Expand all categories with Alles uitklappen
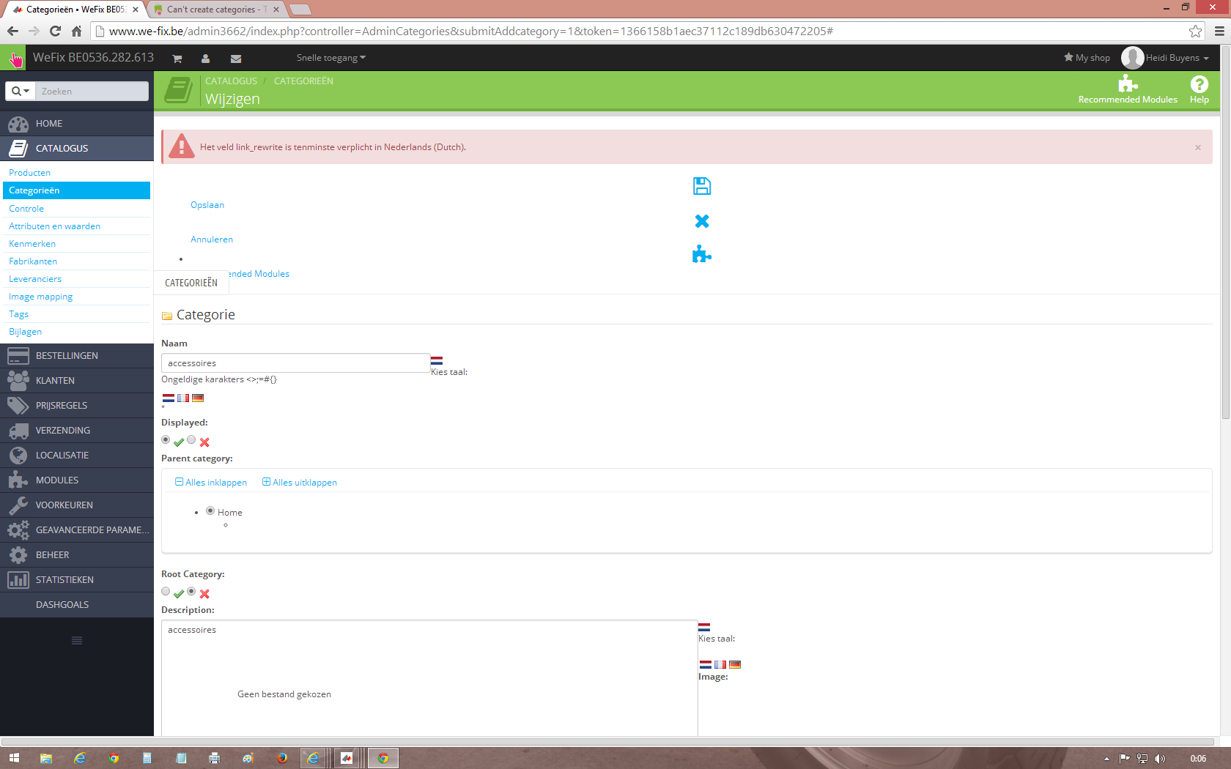1231x769 pixels. (x=300, y=483)
